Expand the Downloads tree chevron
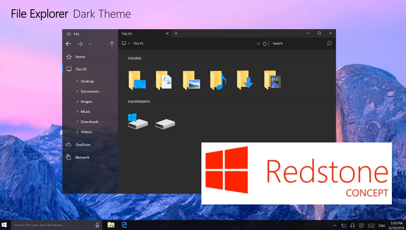This screenshot has width=406, height=230. tap(77, 122)
